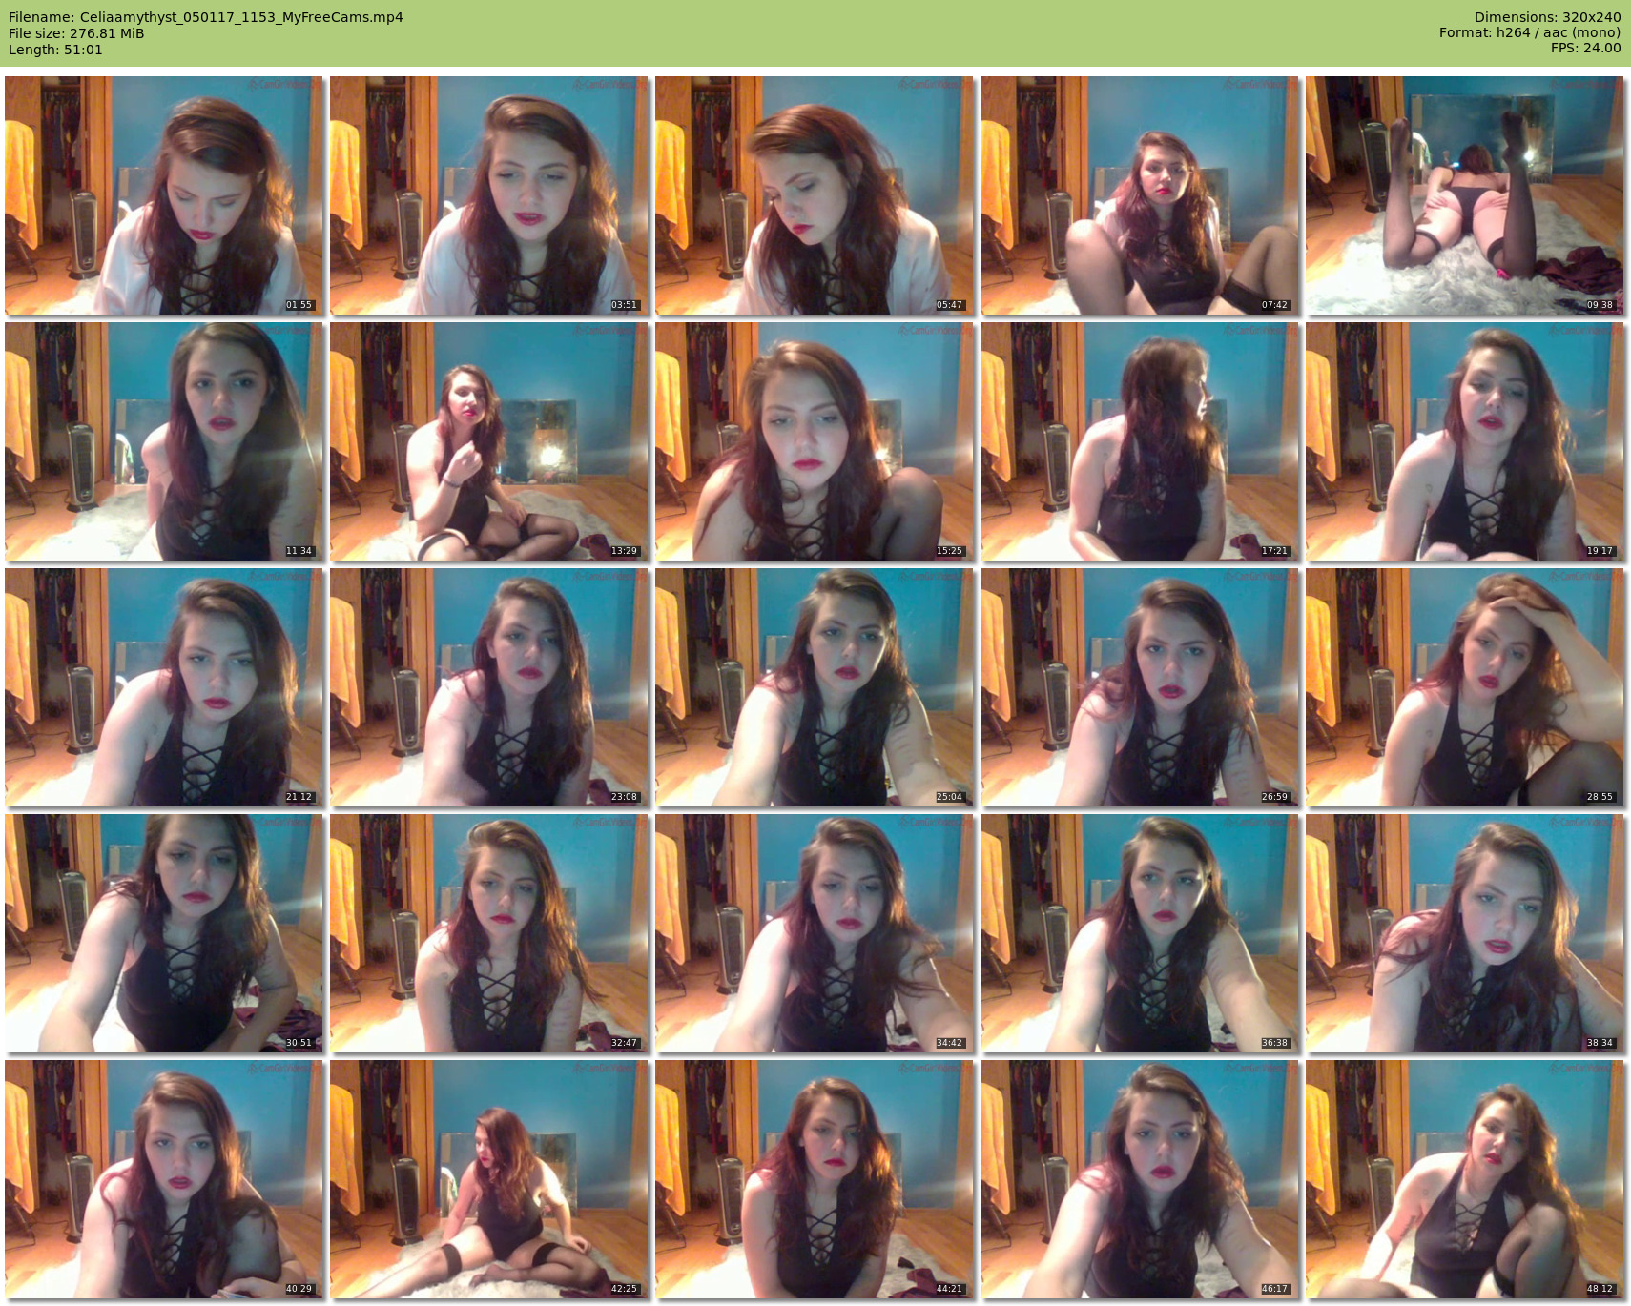Open the thumbnail at 19:17
This screenshot has width=1631, height=1306.
[1465, 441]
